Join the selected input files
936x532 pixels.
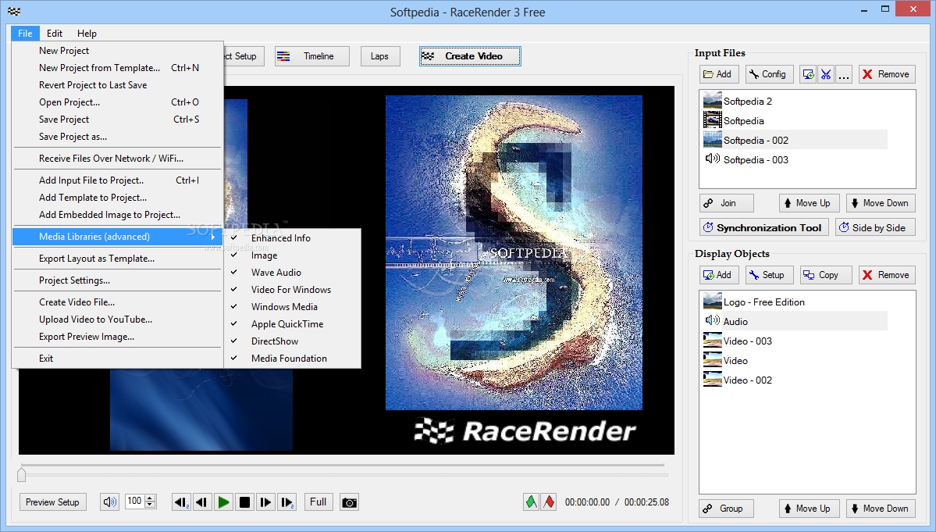[x=727, y=203]
